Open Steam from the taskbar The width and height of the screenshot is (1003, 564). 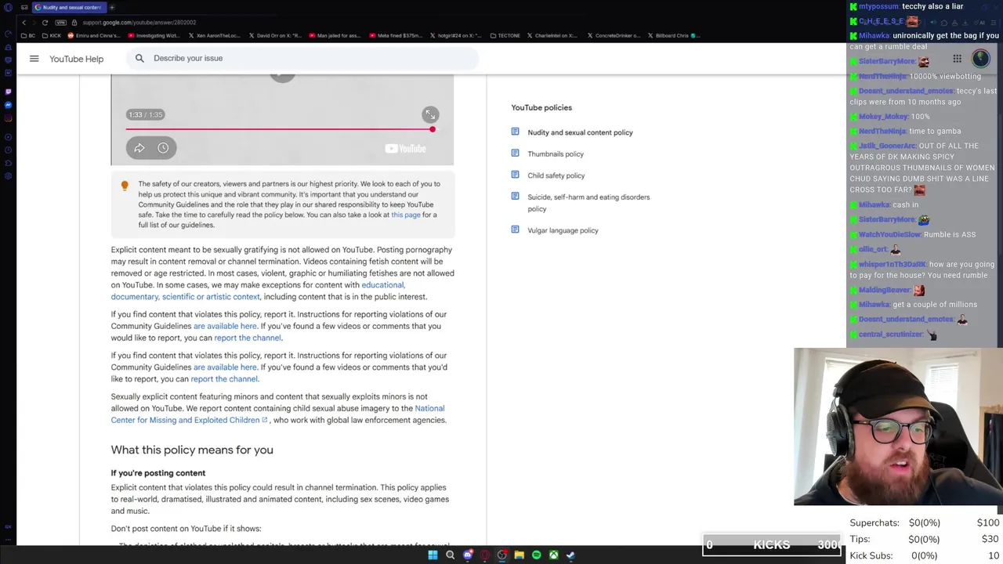pyautogui.click(x=570, y=555)
